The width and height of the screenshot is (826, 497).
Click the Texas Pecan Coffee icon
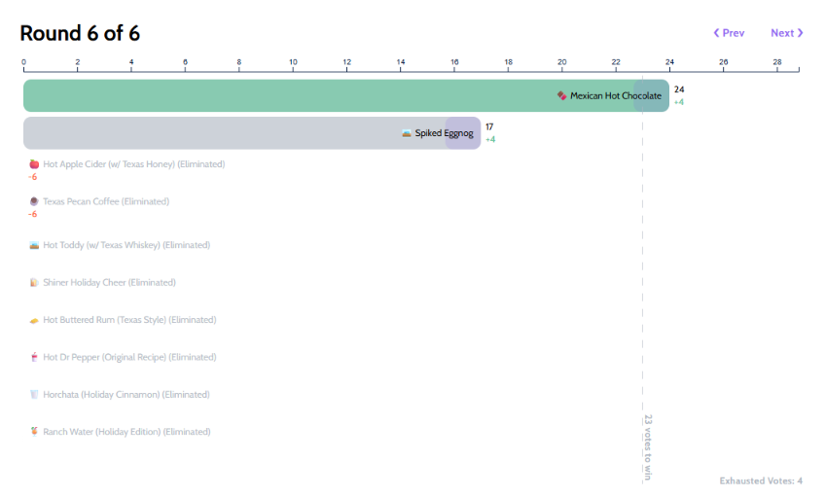tap(34, 201)
